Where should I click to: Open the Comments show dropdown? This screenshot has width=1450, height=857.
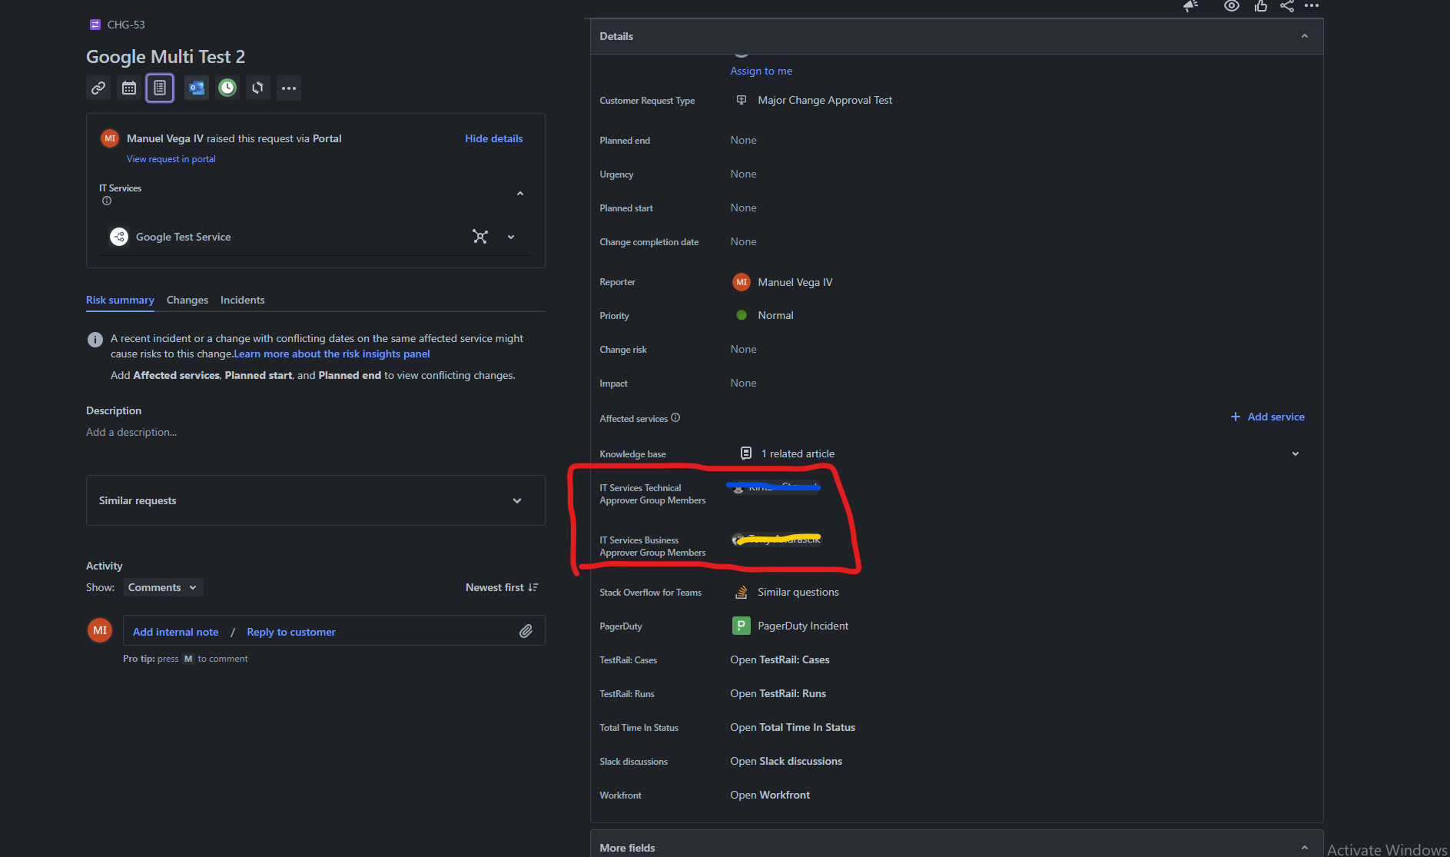pos(163,587)
